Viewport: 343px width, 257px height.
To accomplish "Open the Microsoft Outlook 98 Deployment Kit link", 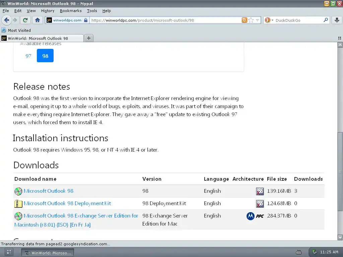I will [67, 203].
